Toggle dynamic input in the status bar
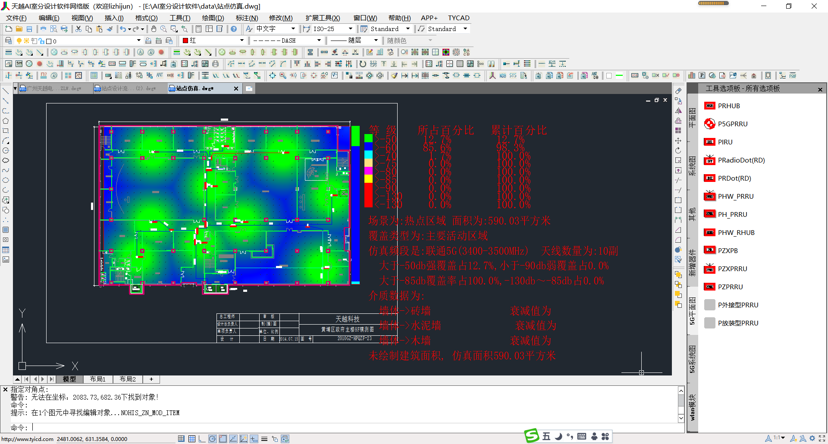 point(254,439)
